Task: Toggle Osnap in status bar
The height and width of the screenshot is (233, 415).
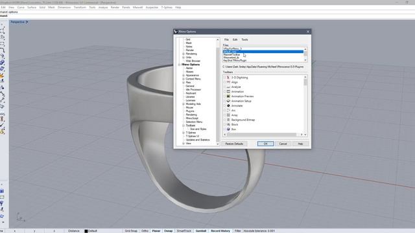Action: (x=169, y=231)
